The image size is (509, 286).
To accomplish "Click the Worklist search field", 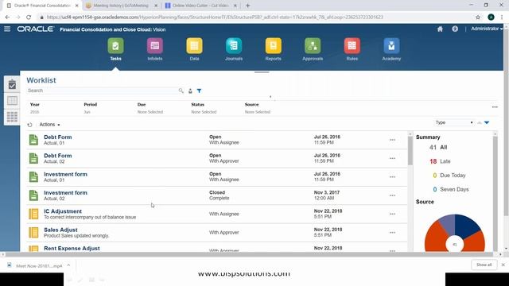I will pos(103,91).
